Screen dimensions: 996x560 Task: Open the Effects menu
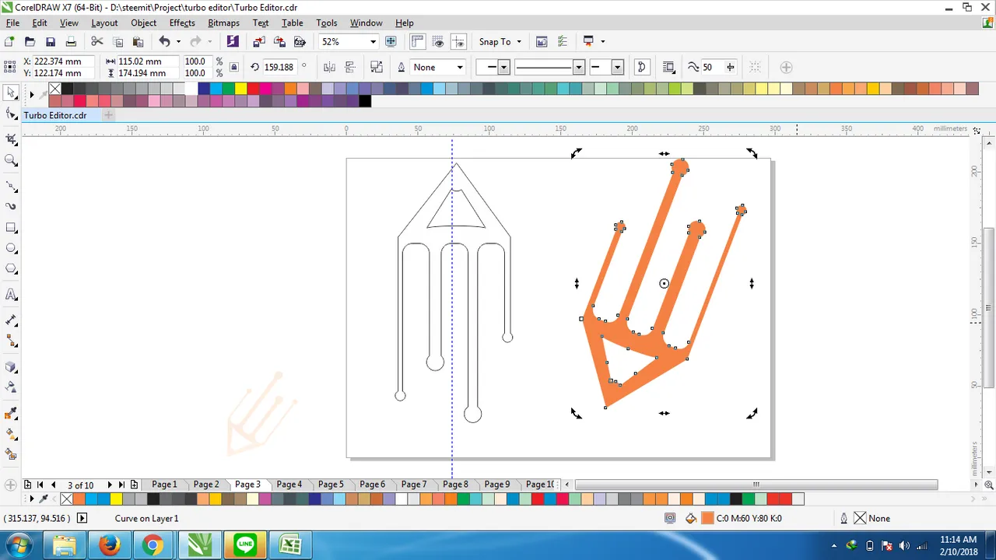coord(182,23)
